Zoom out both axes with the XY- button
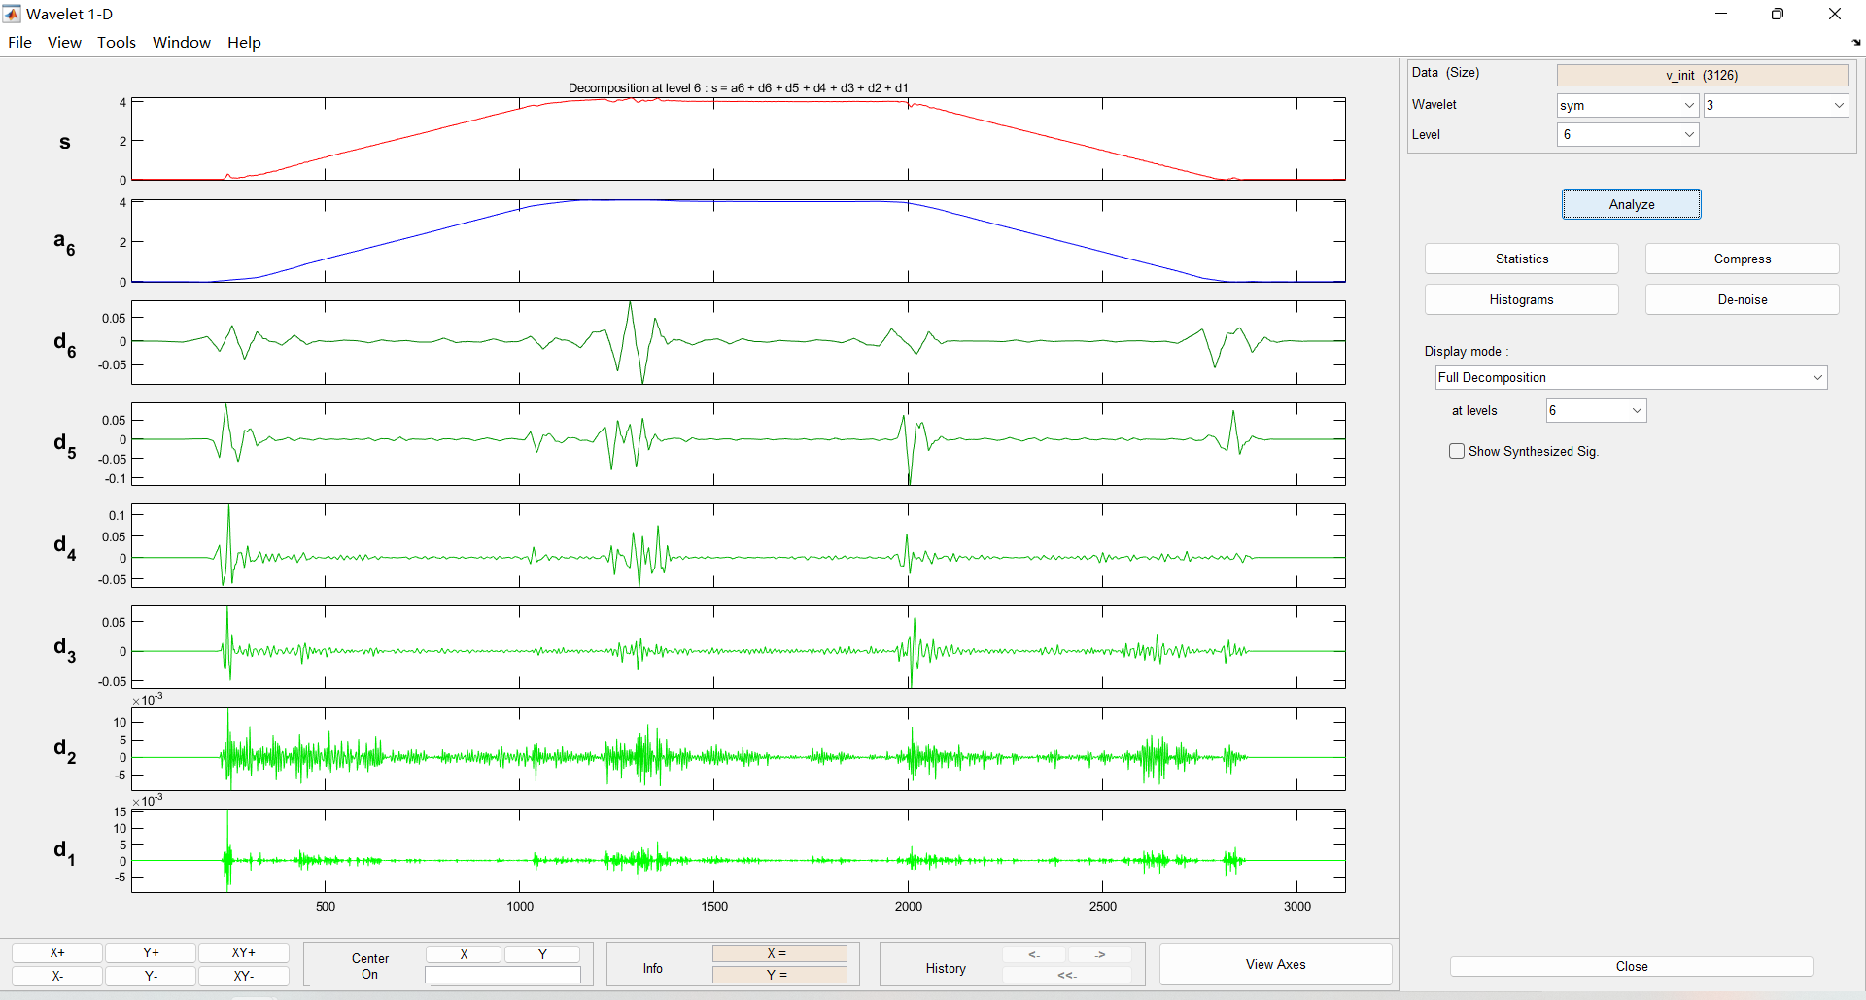Screen dimensions: 1866x1000 tap(243, 976)
